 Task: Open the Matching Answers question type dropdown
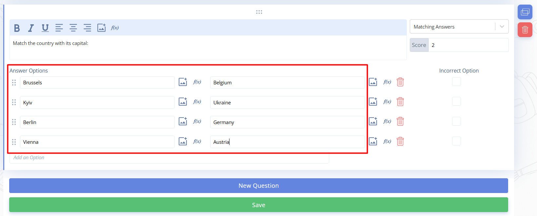[459, 27]
